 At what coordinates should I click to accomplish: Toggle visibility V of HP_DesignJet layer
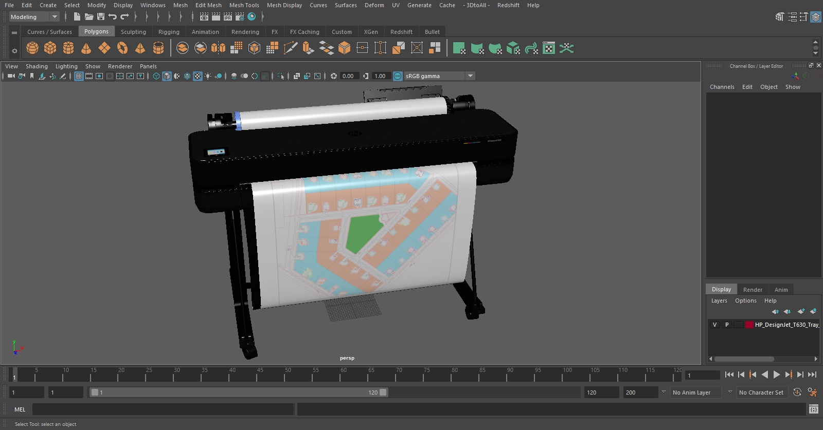pyautogui.click(x=714, y=325)
